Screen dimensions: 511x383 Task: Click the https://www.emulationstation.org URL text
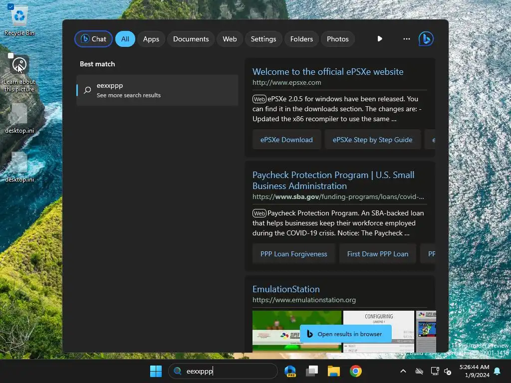[x=304, y=300]
